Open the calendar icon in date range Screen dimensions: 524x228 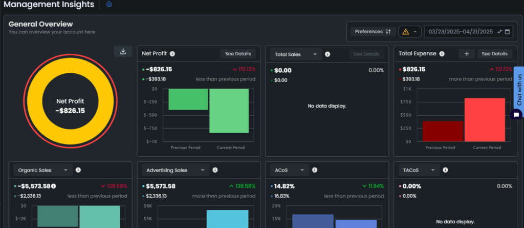coord(507,32)
